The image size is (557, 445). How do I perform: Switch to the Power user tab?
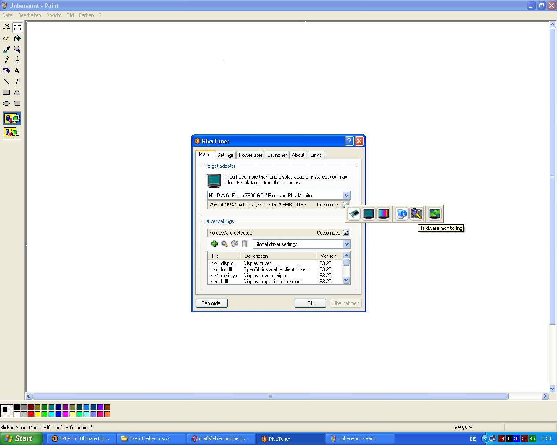pyautogui.click(x=251, y=155)
